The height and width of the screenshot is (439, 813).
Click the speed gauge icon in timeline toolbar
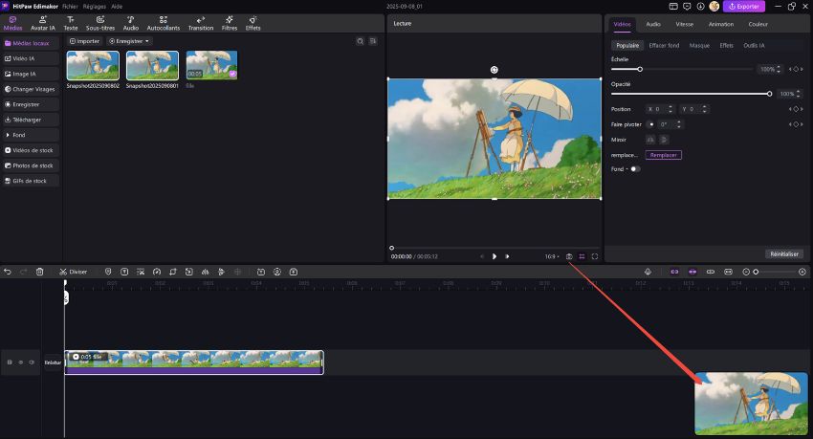coord(157,272)
